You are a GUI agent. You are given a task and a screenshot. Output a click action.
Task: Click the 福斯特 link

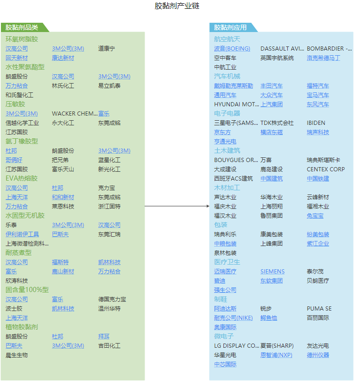pyautogui.click(x=60, y=262)
